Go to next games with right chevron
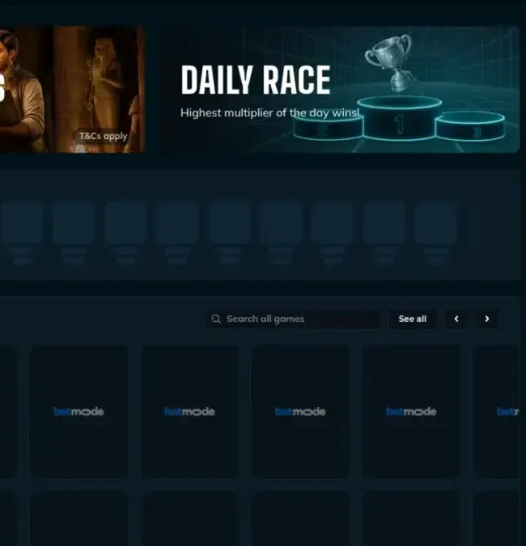Viewport: 526px width, 546px height. 486,319
